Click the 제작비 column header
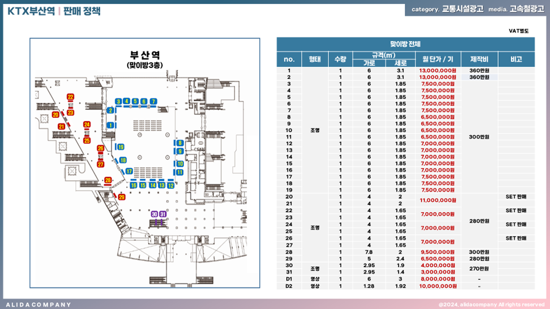Screen dimensions: 550x309 (x=479, y=59)
